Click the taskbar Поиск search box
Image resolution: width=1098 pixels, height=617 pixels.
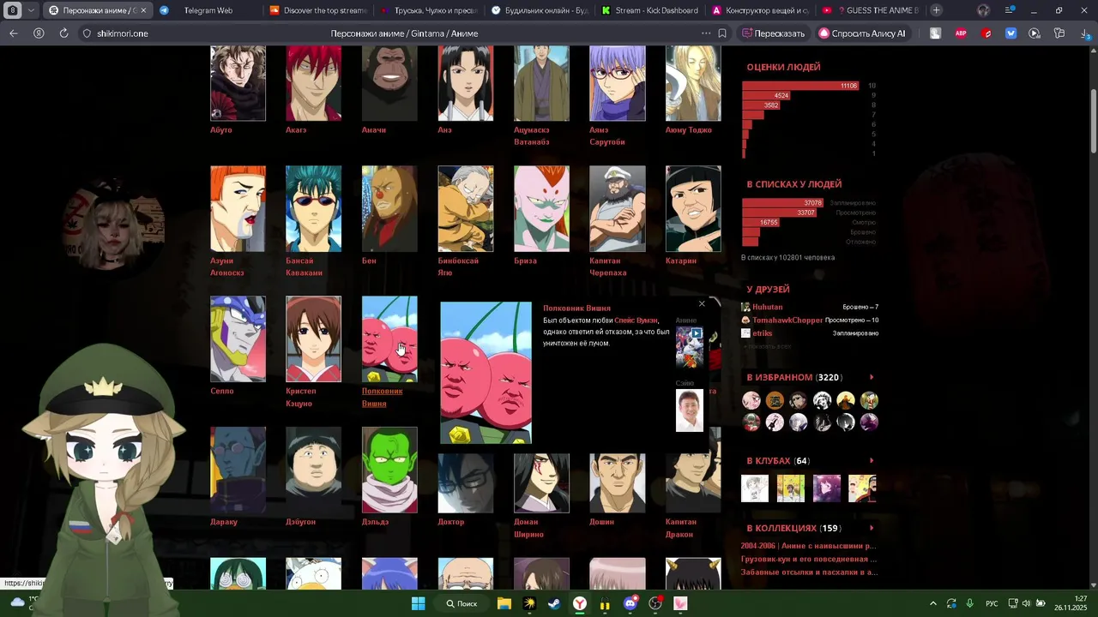462,603
